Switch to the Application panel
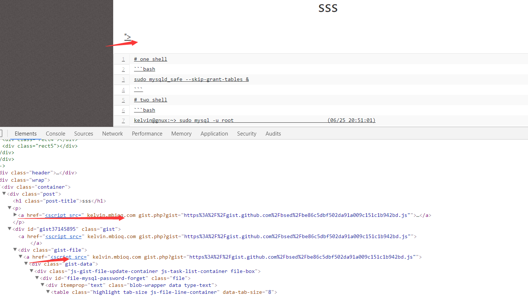528x296 pixels. coord(214,133)
